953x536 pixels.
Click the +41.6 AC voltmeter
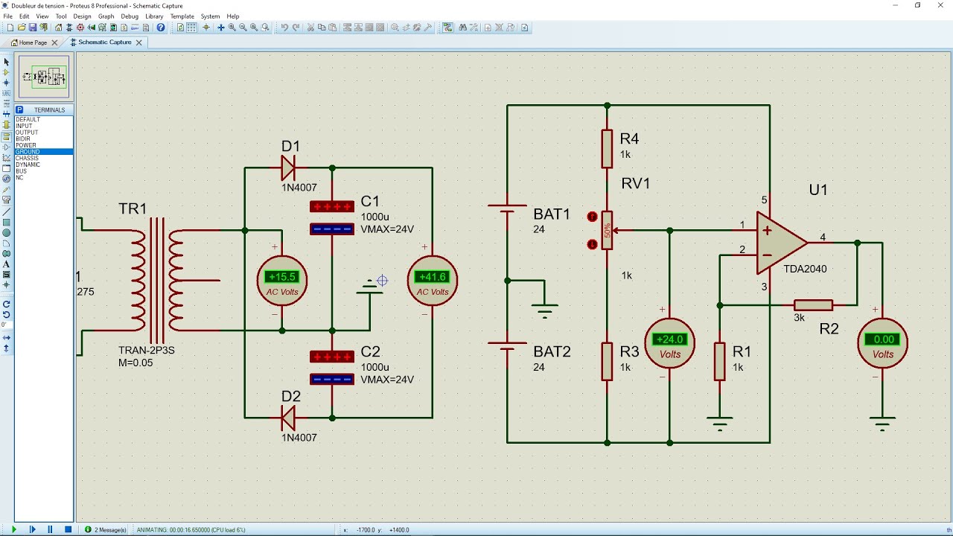(432, 280)
